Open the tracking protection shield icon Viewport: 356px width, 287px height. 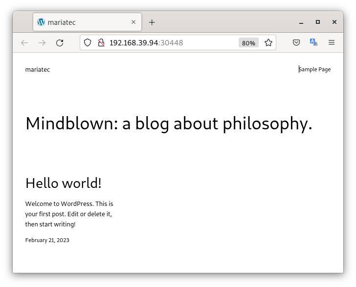click(x=88, y=43)
